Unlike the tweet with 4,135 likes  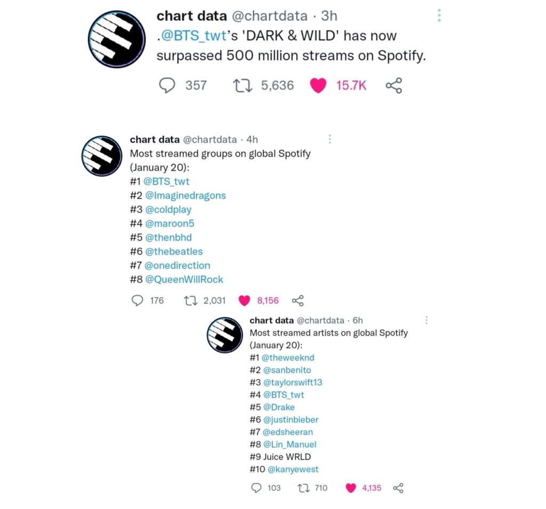tap(351, 488)
